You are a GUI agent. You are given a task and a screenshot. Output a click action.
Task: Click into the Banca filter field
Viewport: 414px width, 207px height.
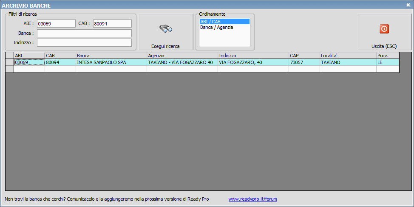84,33
